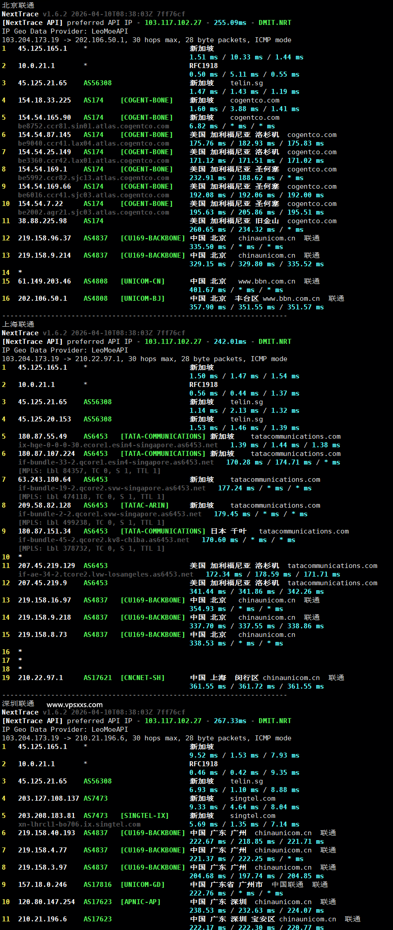Viewport: 393px width, 930px height.
Task: Click IP 154.18.33.225 in Beijing trace
Action: (x=44, y=100)
